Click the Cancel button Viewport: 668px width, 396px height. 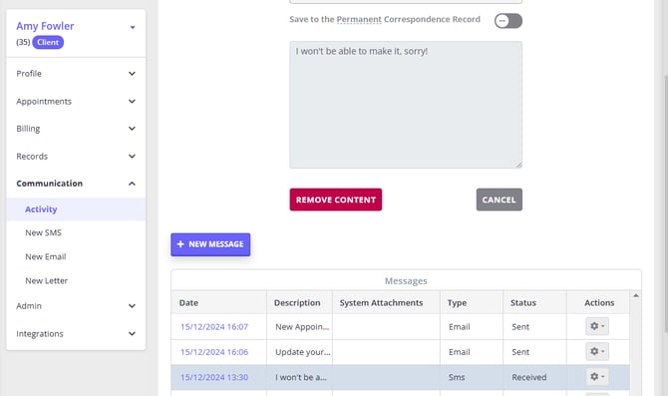coord(500,199)
